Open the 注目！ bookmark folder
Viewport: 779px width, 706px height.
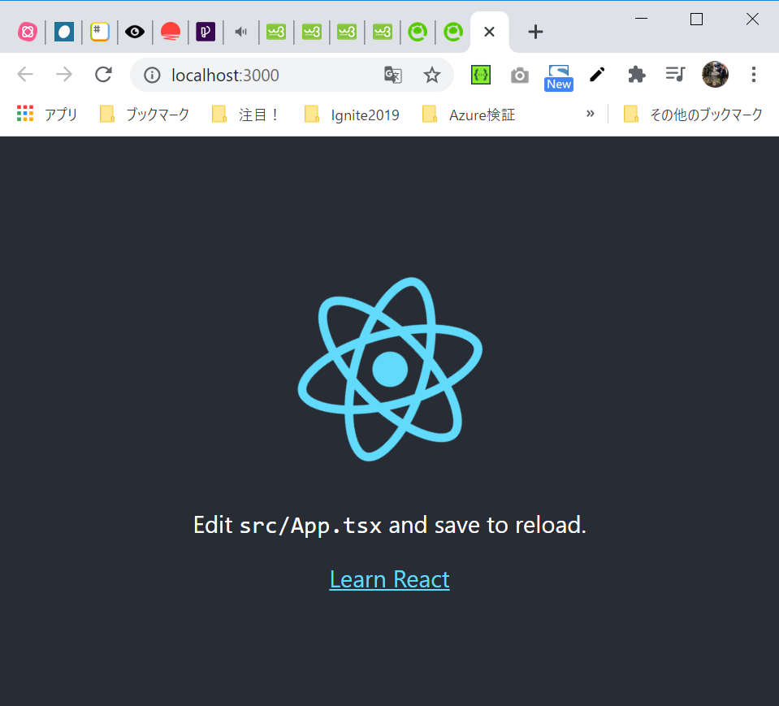click(x=245, y=115)
